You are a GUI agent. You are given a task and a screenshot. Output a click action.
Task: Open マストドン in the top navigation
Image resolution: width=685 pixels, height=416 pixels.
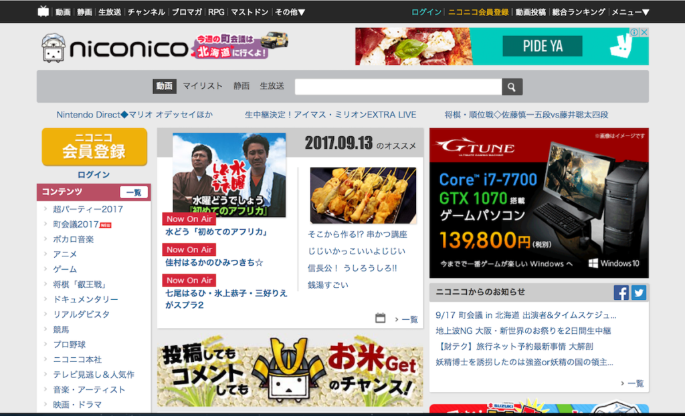click(x=250, y=12)
